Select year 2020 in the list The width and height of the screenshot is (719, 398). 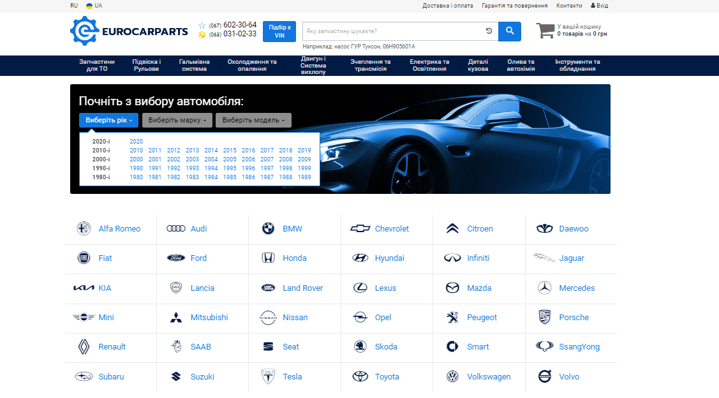pyautogui.click(x=136, y=142)
